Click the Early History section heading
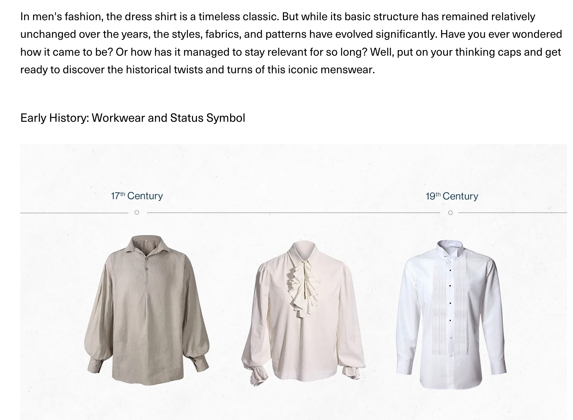 [133, 118]
